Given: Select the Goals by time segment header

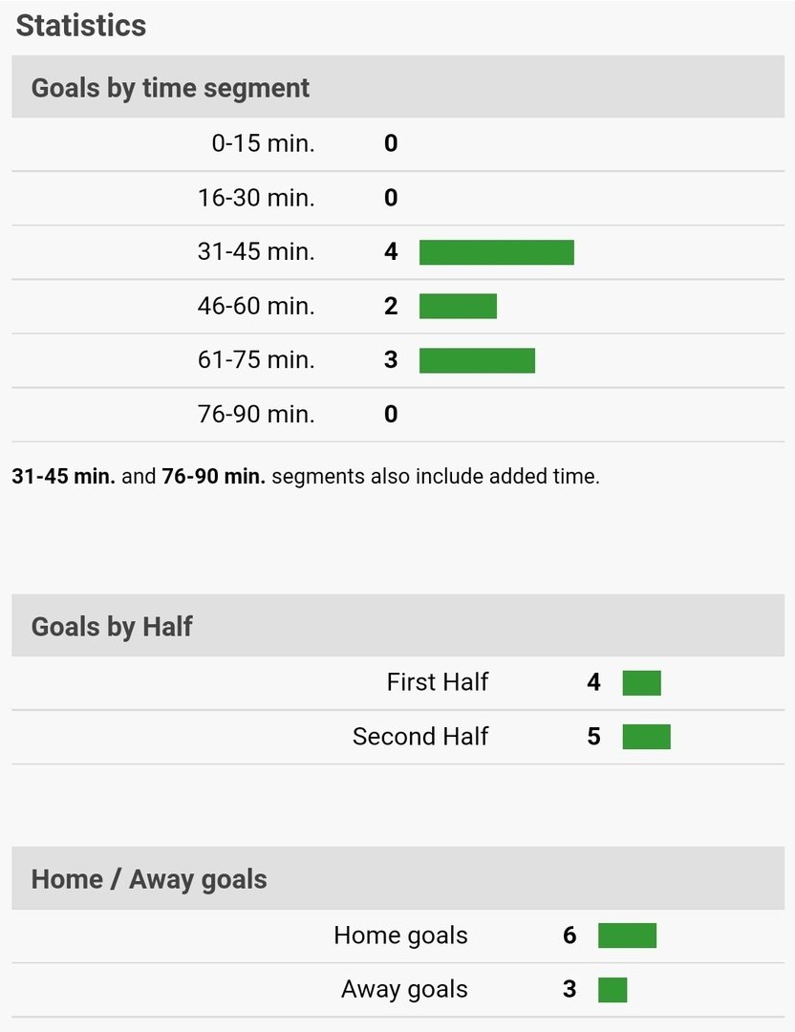Looking at the screenshot, I should pyautogui.click(x=170, y=88).
